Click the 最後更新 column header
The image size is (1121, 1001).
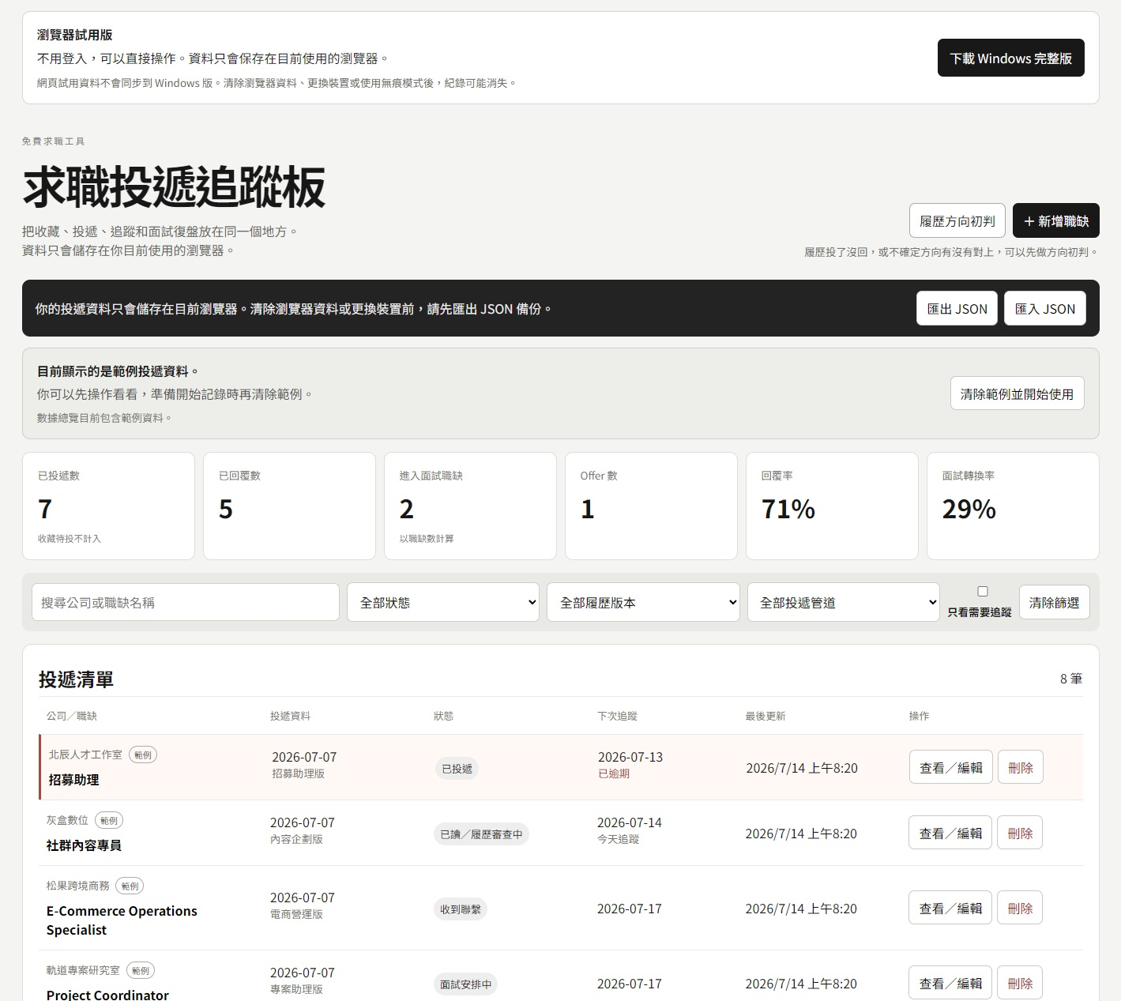click(766, 716)
